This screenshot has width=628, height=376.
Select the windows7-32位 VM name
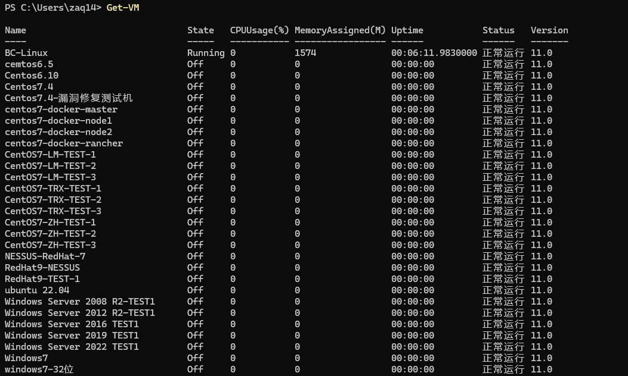(39, 369)
